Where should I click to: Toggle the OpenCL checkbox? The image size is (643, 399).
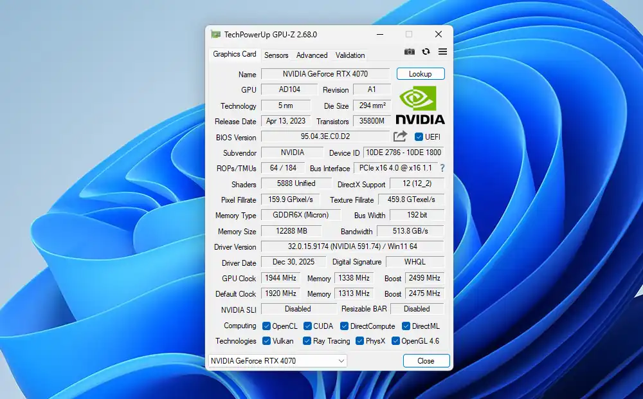click(266, 326)
